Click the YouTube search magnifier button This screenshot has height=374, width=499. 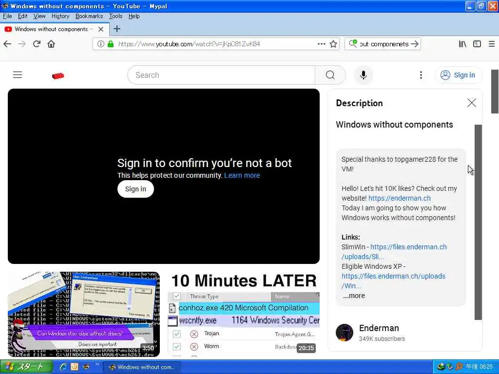(330, 75)
